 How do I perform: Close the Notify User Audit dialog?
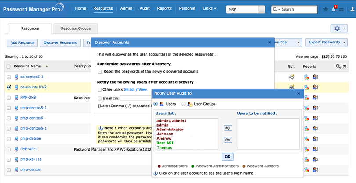[299, 93]
